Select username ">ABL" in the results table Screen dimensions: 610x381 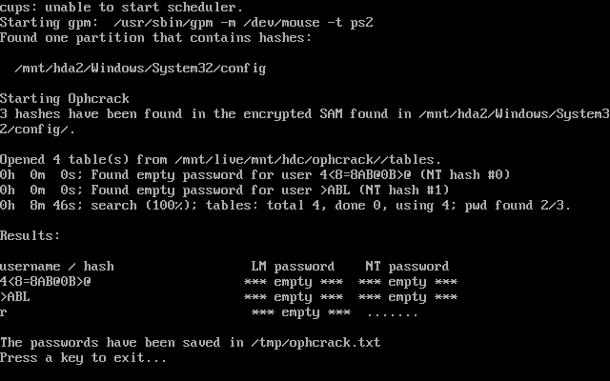coord(15,296)
